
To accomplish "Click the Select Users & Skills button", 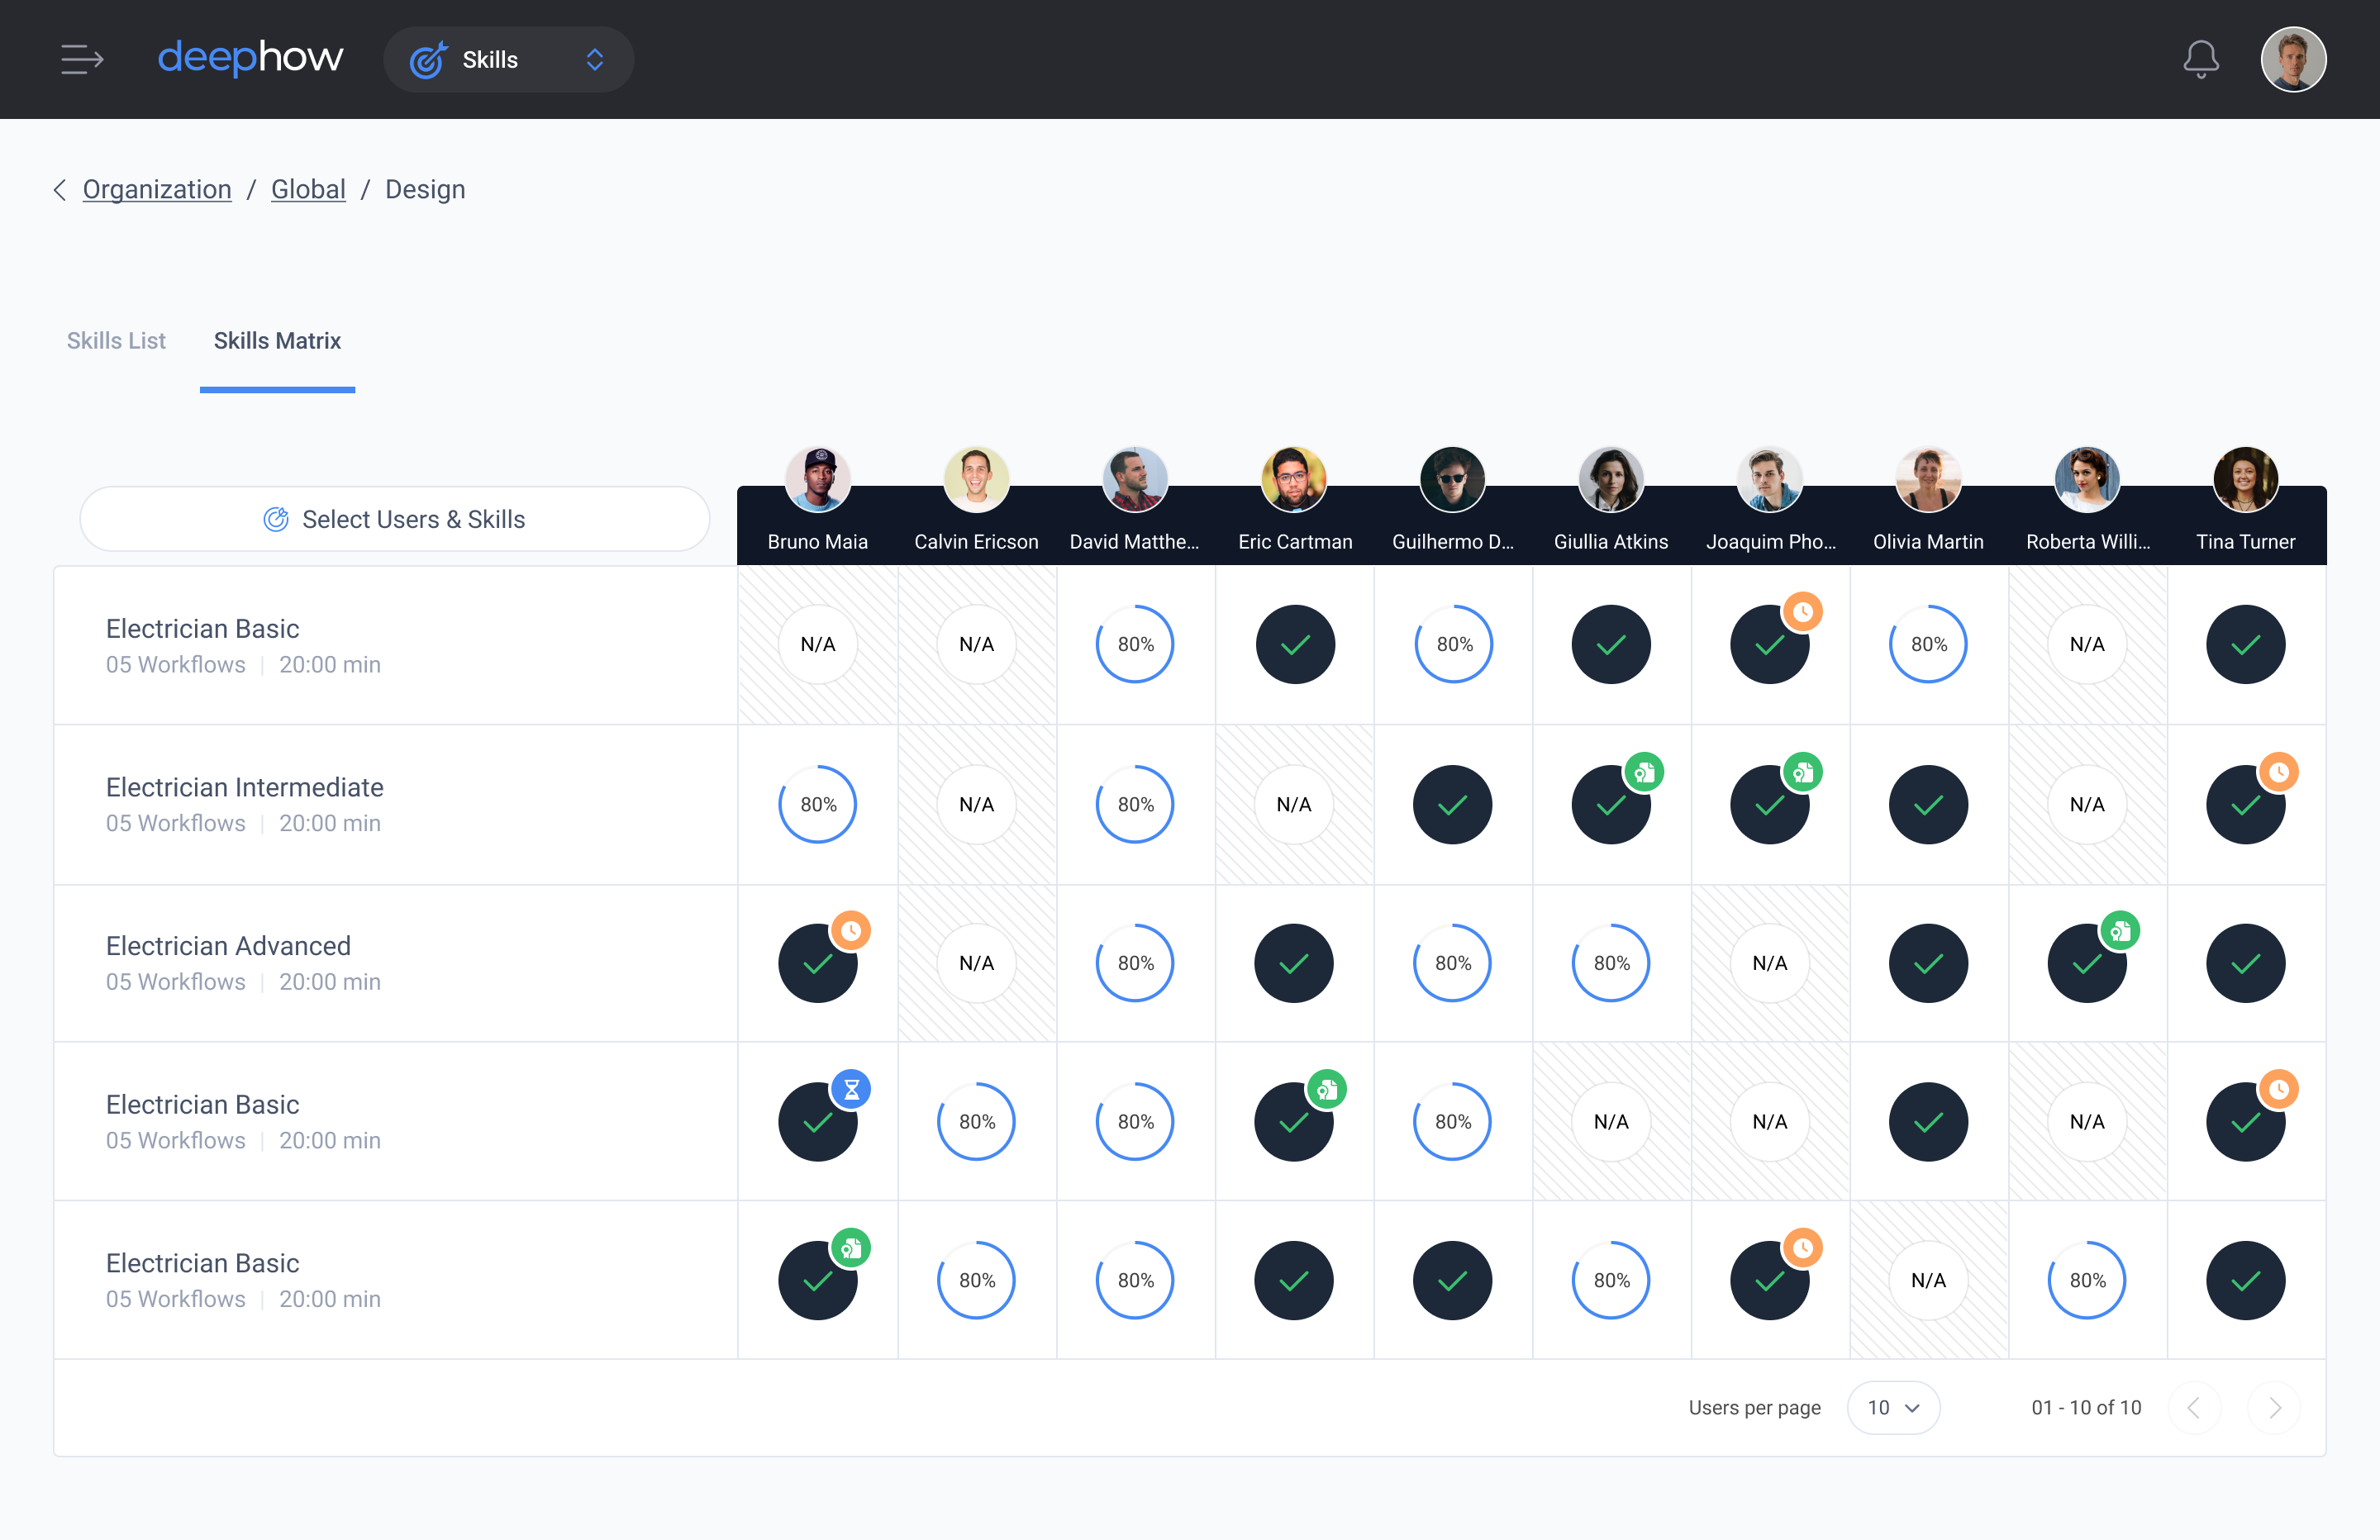I will [x=395, y=519].
